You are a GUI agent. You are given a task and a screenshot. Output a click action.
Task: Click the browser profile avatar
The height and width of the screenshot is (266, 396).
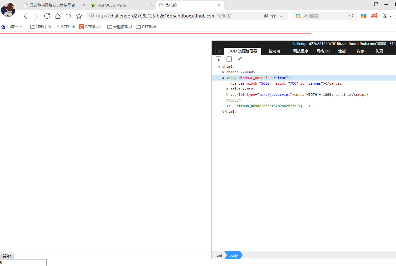coord(8,9)
